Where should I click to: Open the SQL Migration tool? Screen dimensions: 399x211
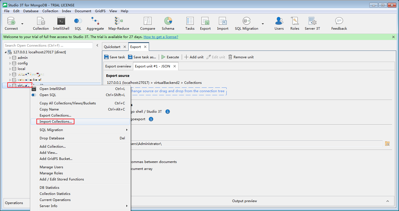pyautogui.click(x=247, y=24)
